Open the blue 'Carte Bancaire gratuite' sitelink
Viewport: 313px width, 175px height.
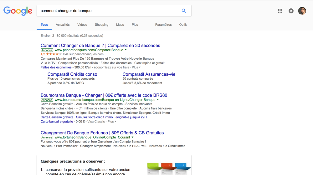(x=57, y=117)
